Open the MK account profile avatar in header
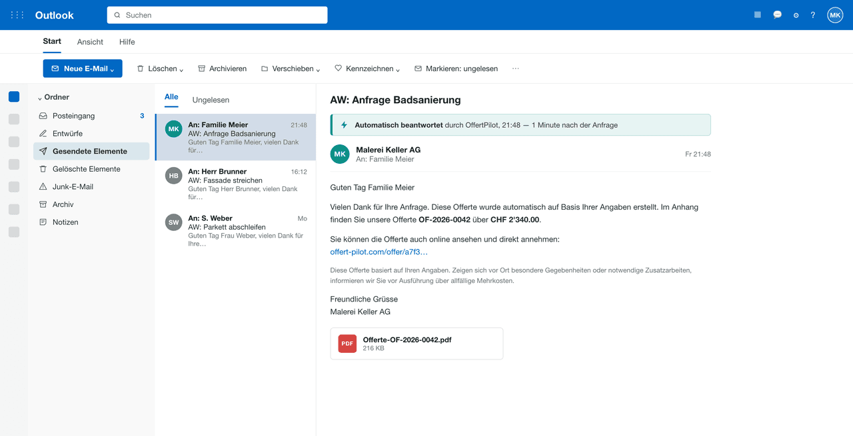Viewport: 853px width, 436px height. [835, 15]
